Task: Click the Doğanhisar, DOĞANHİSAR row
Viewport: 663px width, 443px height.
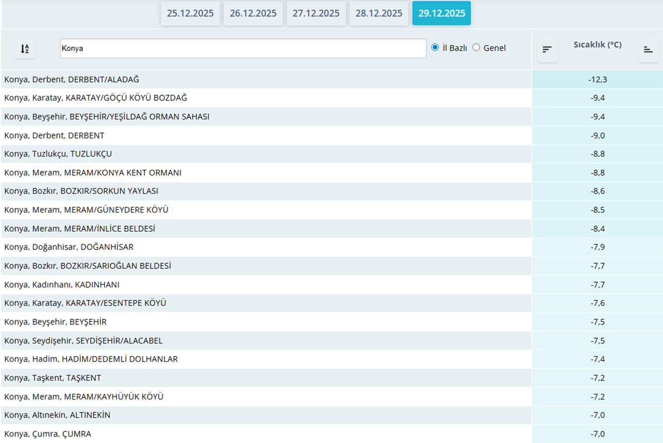Action: pos(69,247)
